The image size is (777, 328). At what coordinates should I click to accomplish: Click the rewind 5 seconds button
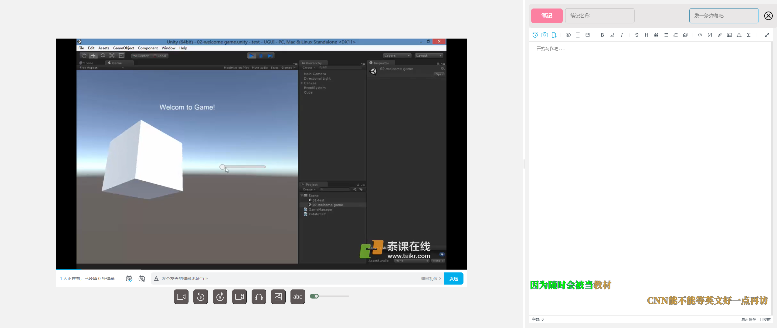[x=201, y=297]
